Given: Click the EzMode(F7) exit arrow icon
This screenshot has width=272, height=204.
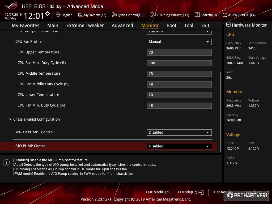Looking at the screenshot, I should tap(201, 192).
